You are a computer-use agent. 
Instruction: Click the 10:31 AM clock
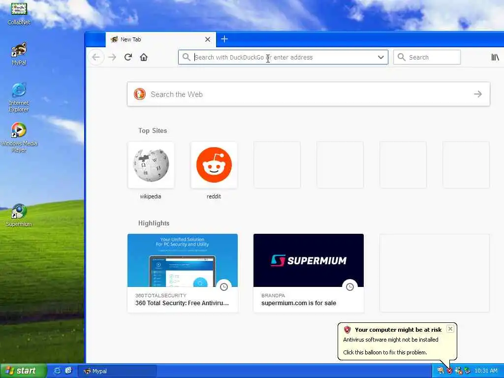coord(486,371)
